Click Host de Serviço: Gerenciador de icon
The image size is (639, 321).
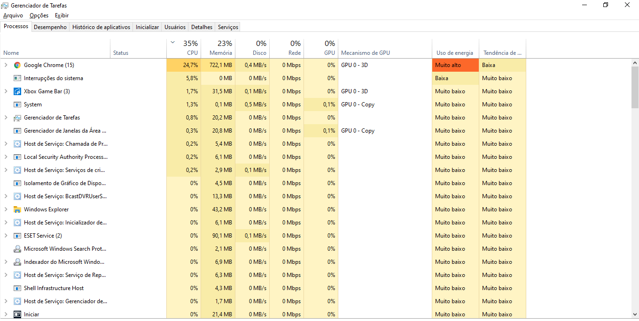(17, 301)
